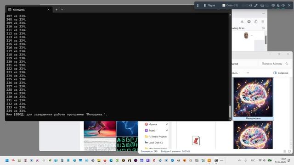
Task: Toggle the Сведения details pane in Explorer
Action: (x=281, y=73)
